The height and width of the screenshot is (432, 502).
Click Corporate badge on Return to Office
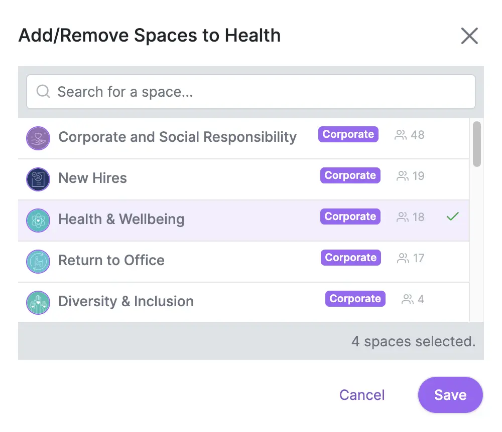pyautogui.click(x=351, y=257)
